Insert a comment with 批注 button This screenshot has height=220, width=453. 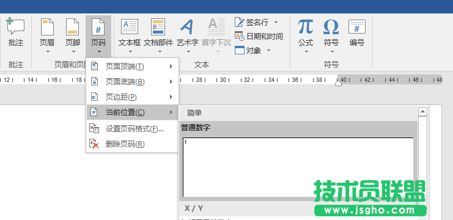point(16,32)
